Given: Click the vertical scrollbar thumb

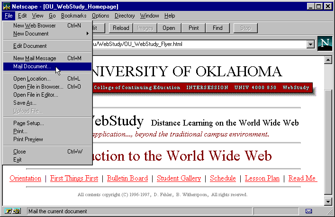Looking at the screenshot, I should tap(328, 142).
